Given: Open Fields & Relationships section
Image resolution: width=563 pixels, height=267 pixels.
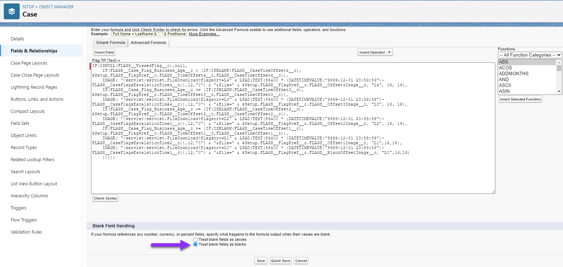Looking at the screenshot, I should 34,51.
